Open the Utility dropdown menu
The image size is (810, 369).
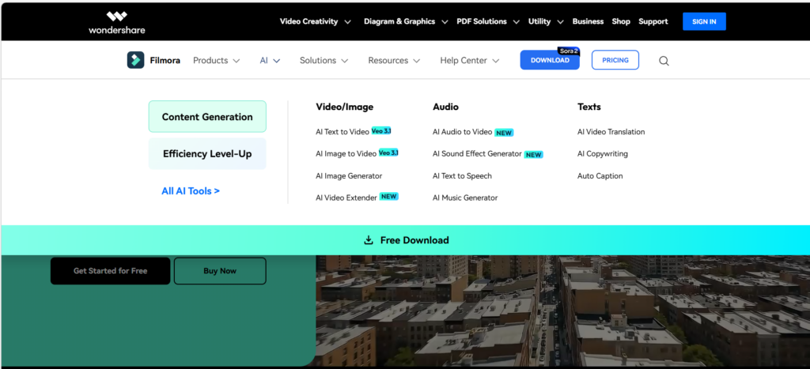pyautogui.click(x=544, y=21)
